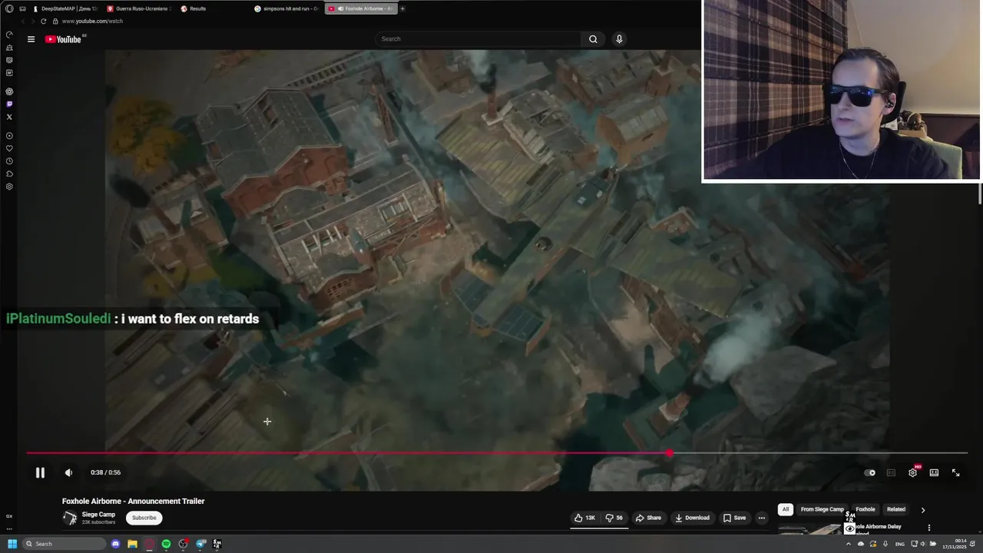
Task: Subscribe to Siege Camp
Action: click(144, 518)
